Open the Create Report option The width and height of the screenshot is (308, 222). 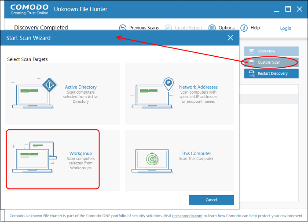coord(188,28)
